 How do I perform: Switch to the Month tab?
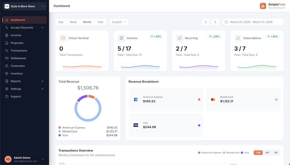click(x=87, y=22)
